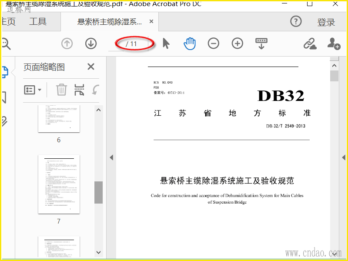
Task: Select page 7 thumbnail
Action: point(59,184)
